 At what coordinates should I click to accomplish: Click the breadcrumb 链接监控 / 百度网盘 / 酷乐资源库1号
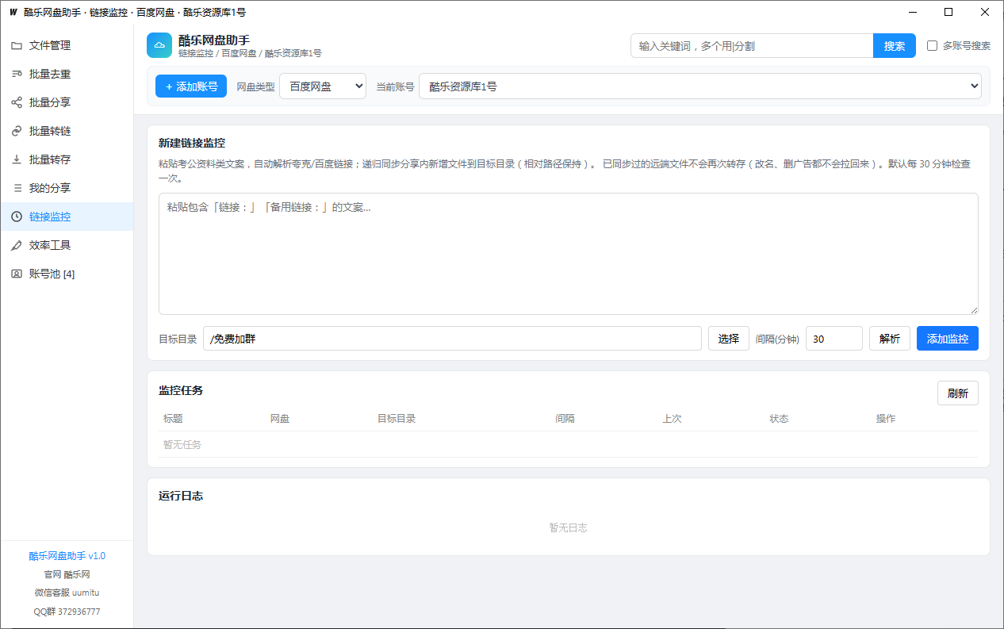tap(250, 53)
